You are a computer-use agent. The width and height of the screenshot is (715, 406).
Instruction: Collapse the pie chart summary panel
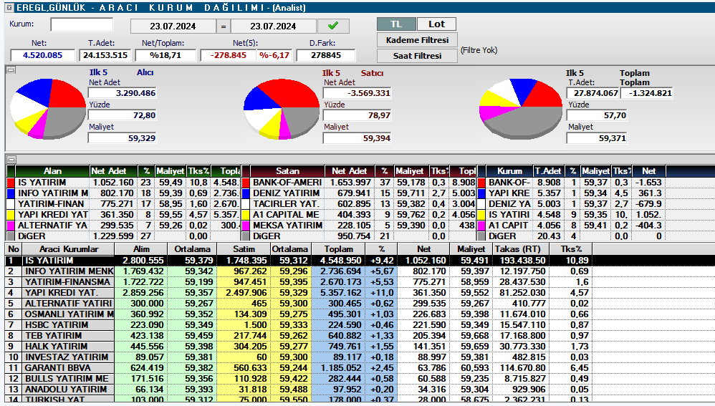point(11,70)
